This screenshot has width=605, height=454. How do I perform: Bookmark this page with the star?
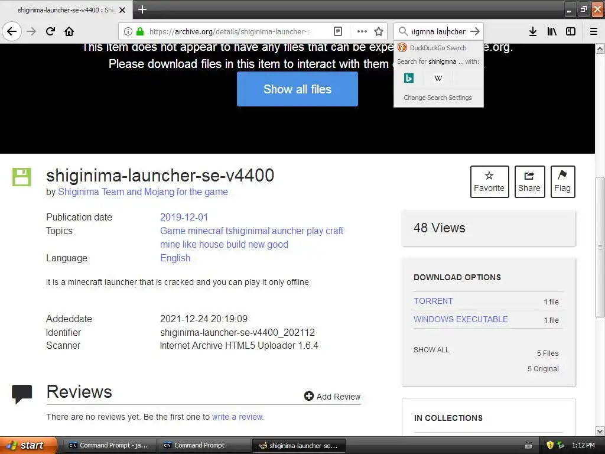click(x=379, y=31)
